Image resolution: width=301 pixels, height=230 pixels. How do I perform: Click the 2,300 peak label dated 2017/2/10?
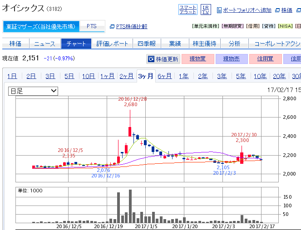242,140
